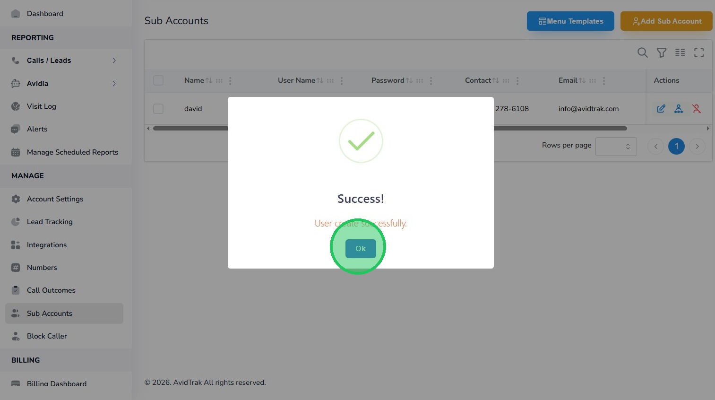Go to the previous page of results
Image resolution: width=715 pixels, height=400 pixels.
[656, 147]
